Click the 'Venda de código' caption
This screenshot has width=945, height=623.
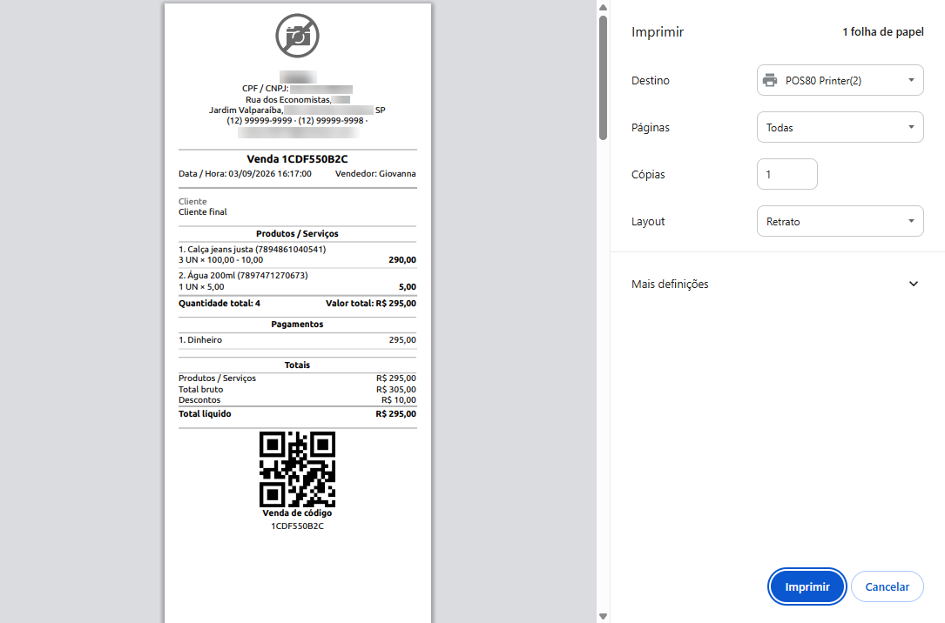point(297,513)
